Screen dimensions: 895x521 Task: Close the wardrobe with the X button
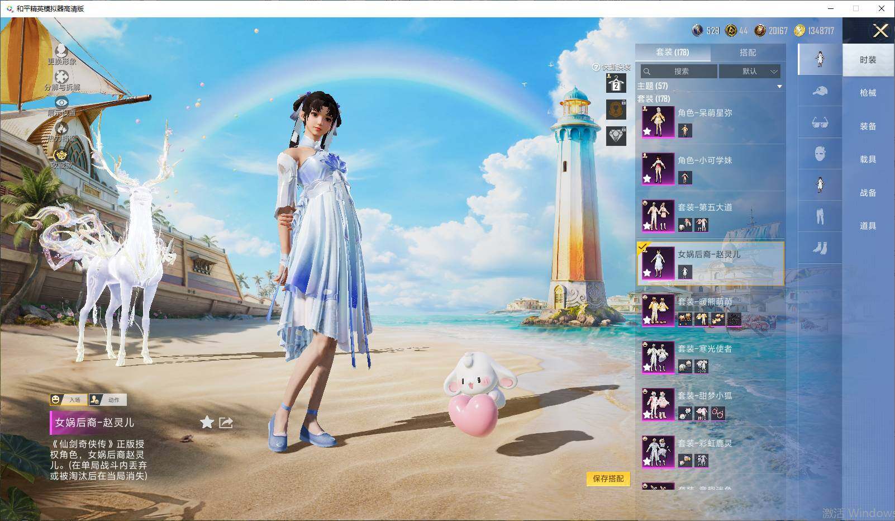tap(880, 31)
